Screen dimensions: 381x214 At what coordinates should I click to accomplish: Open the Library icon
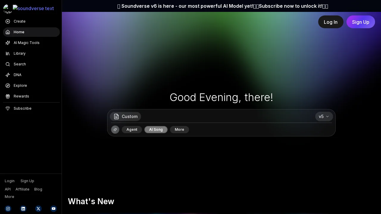[8, 53]
